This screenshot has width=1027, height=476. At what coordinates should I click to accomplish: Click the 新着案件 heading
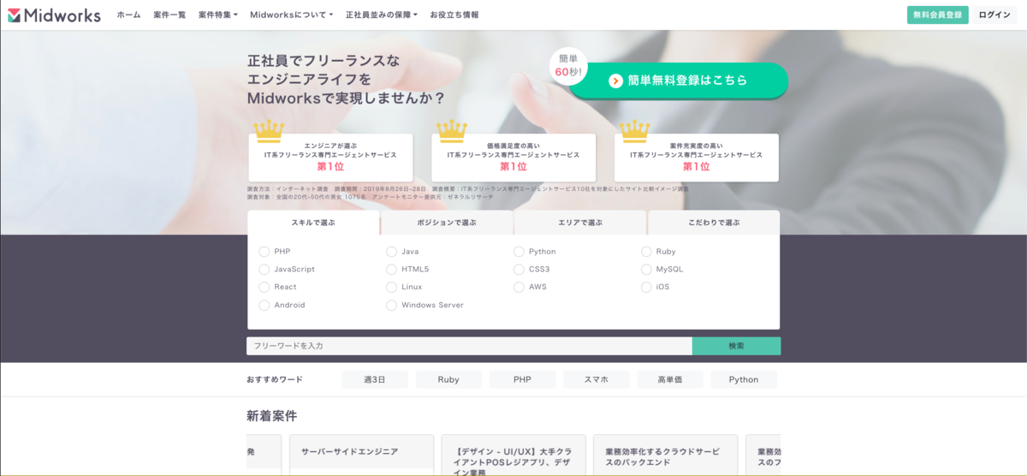(x=272, y=416)
